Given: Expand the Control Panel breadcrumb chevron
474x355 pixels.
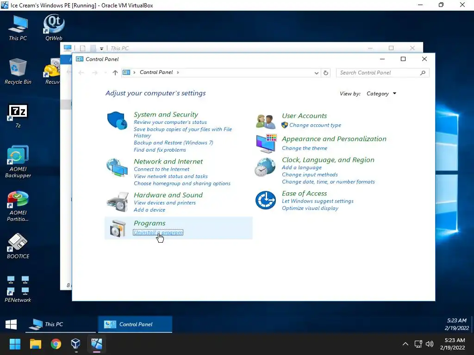Looking at the screenshot, I should click(x=178, y=73).
